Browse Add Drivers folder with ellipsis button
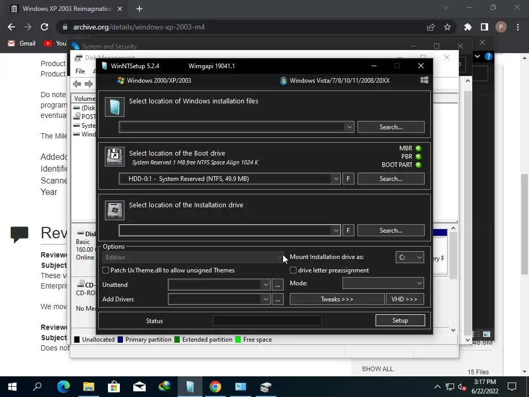This screenshot has height=397, width=529. click(277, 299)
